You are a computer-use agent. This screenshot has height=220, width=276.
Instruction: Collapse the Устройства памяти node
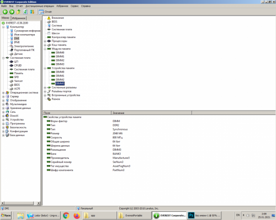45,68
